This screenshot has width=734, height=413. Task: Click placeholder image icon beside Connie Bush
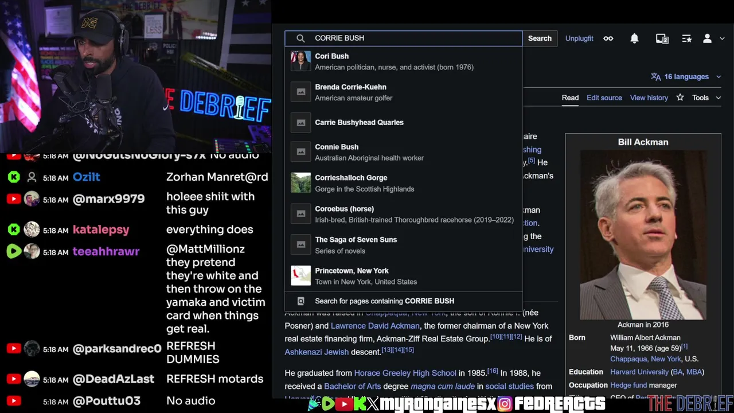point(300,152)
